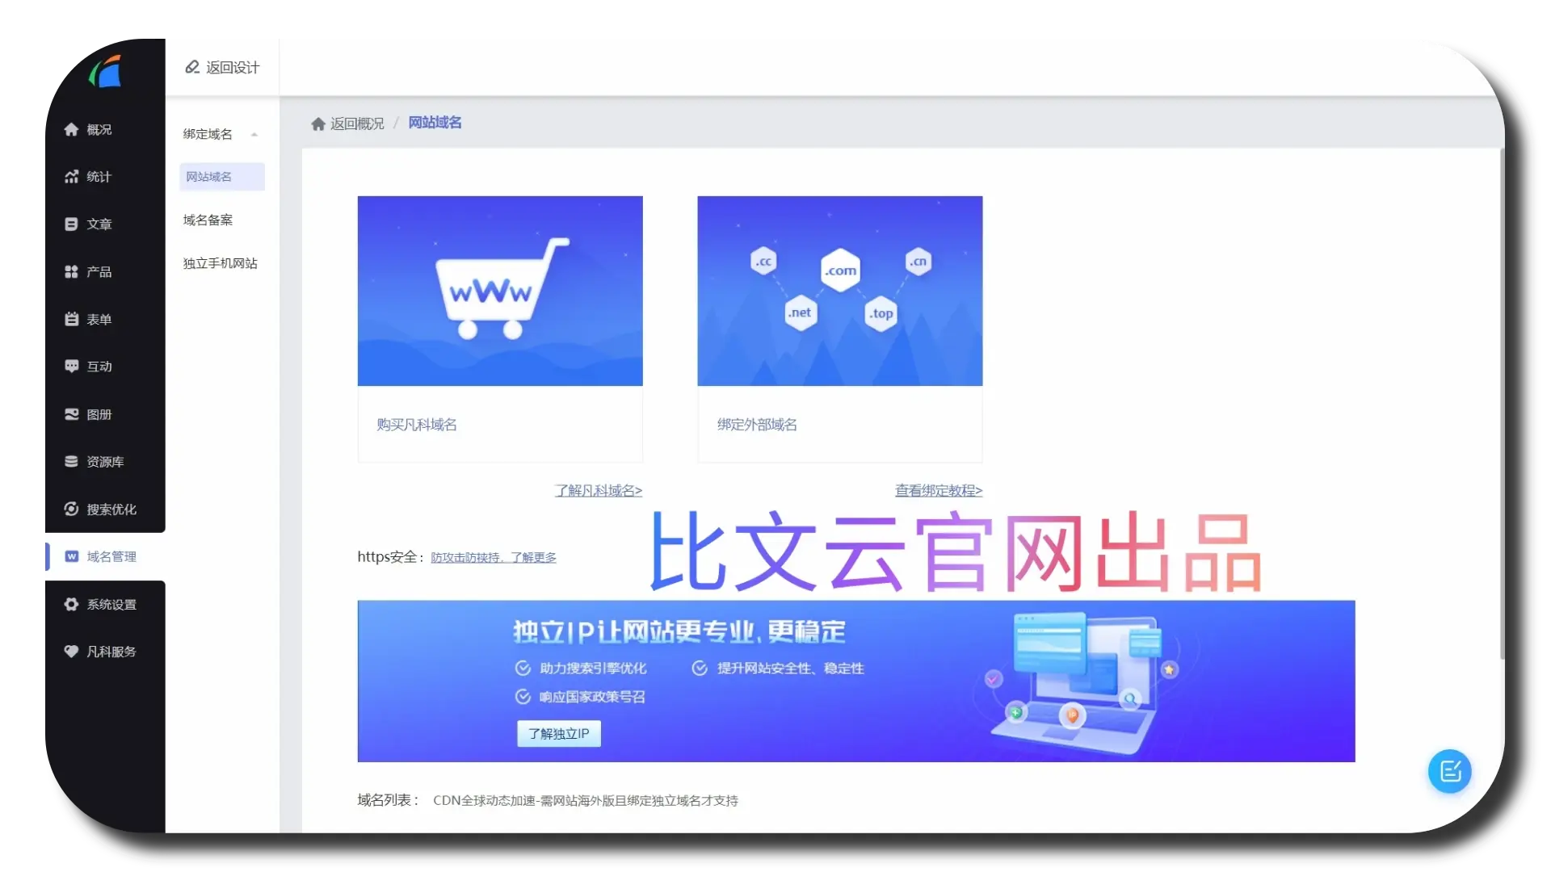Click 图册 sidebar label
The height and width of the screenshot is (872, 1551).
(99, 414)
